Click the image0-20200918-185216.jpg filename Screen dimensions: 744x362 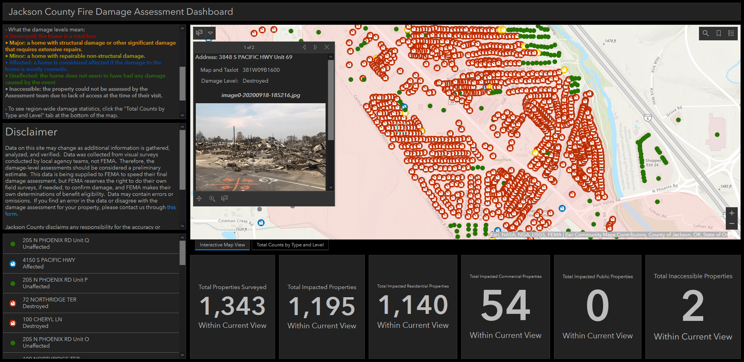click(261, 95)
